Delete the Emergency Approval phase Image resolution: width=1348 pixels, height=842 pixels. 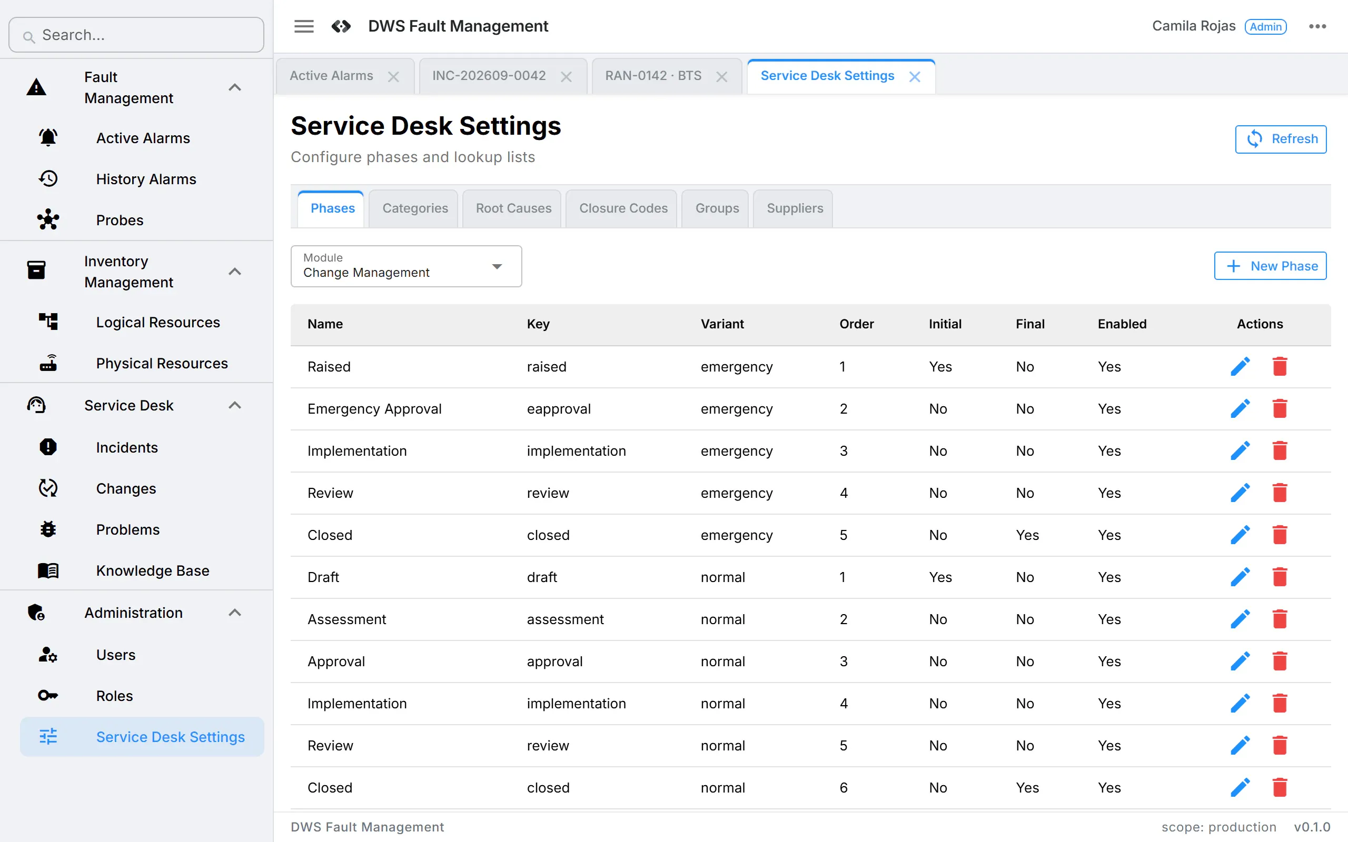1280,409
